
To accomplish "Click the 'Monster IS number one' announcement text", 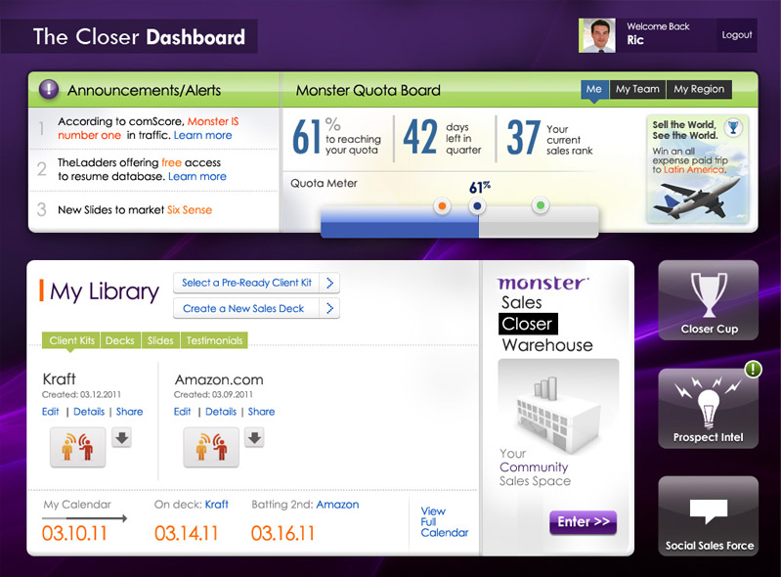I will [x=149, y=128].
